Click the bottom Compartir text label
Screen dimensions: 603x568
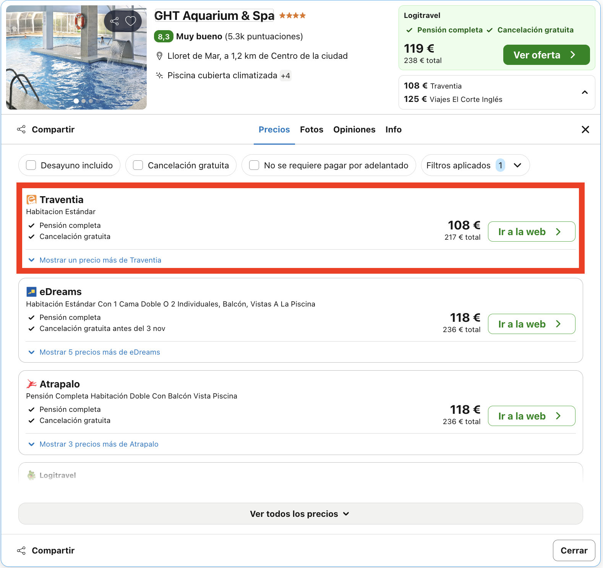(x=53, y=550)
